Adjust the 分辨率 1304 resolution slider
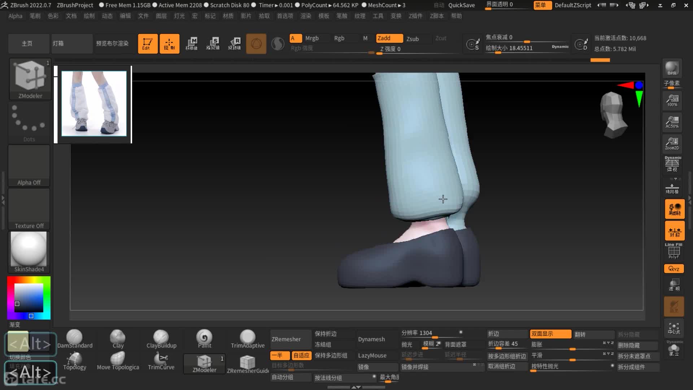The width and height of the screenshot is (693, 390). click(x=432, y=333)
